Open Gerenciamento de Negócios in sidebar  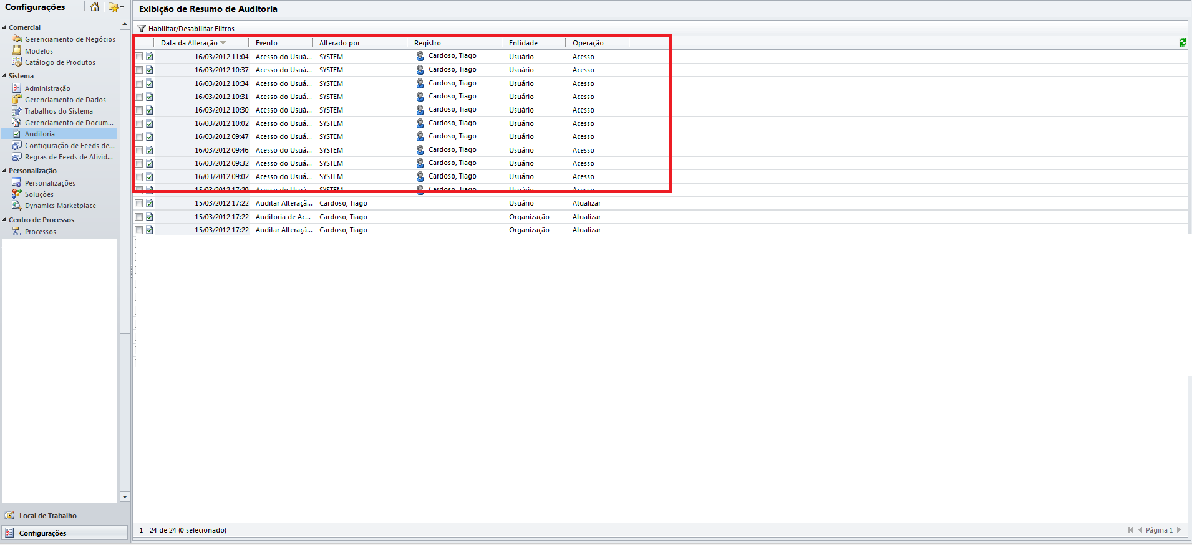click(x=69, y=39)
